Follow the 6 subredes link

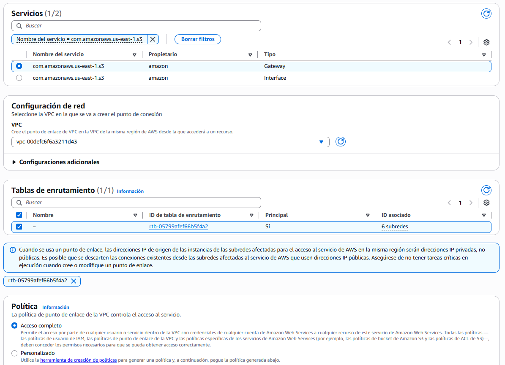coord(394,227)
